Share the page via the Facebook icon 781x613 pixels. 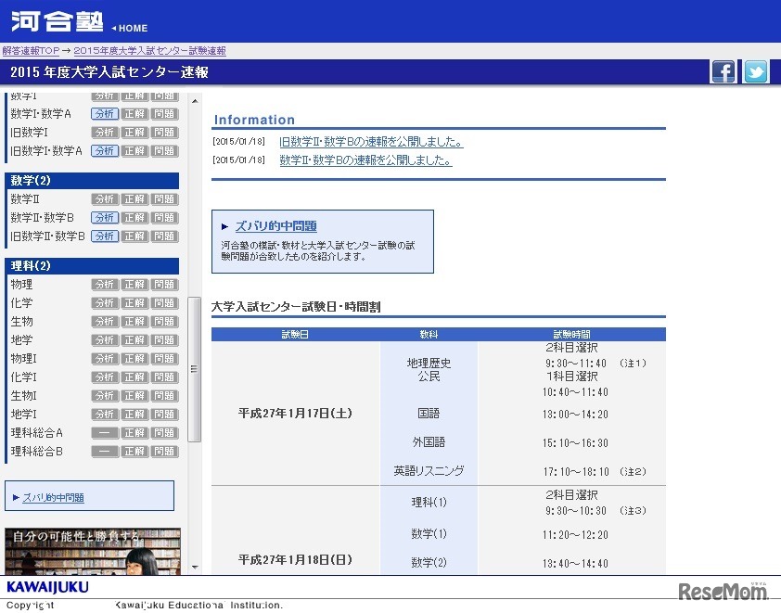coord(723,71)
